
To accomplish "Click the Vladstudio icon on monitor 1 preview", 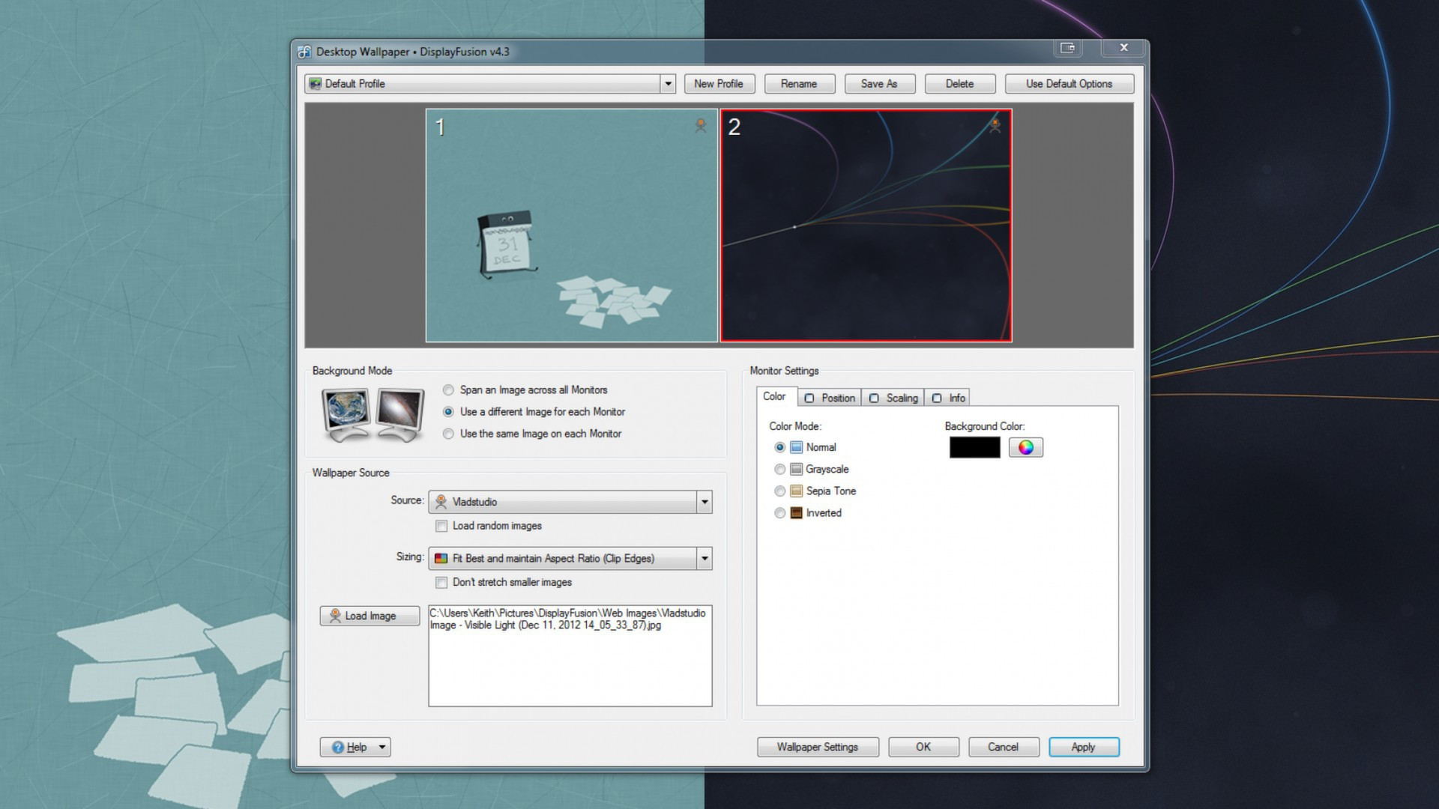I will point(700,127).
